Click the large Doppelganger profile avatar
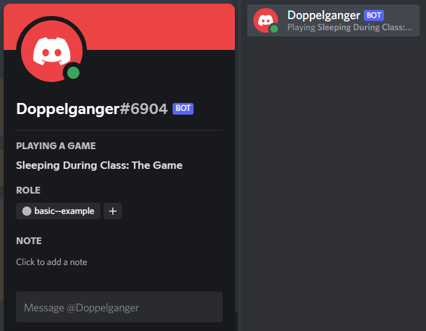The width and height of the screenshot is (426, 331). (x=52, y=51)
